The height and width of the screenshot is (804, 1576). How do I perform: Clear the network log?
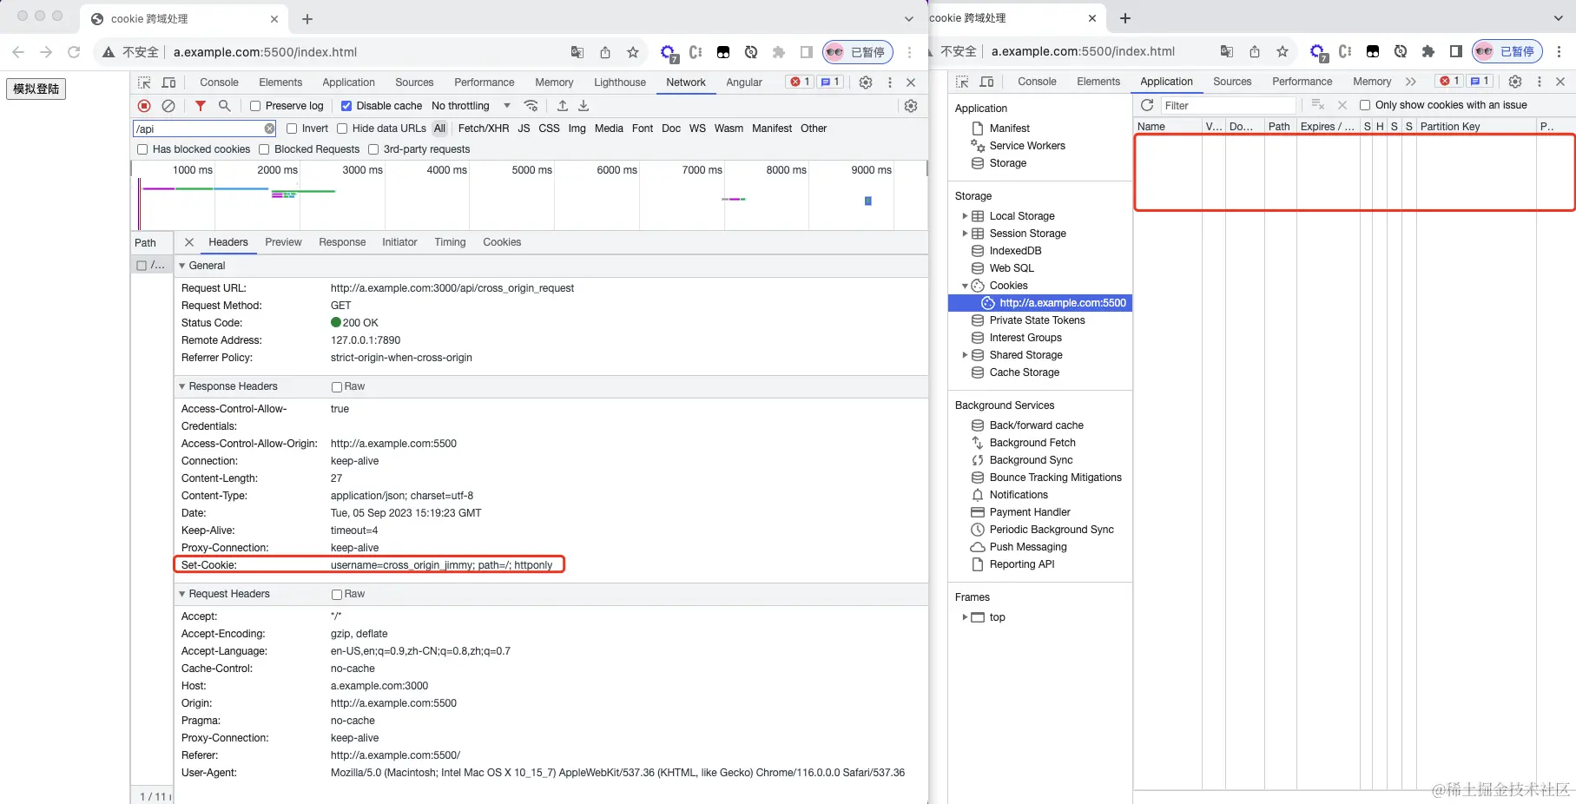point(168,106)
